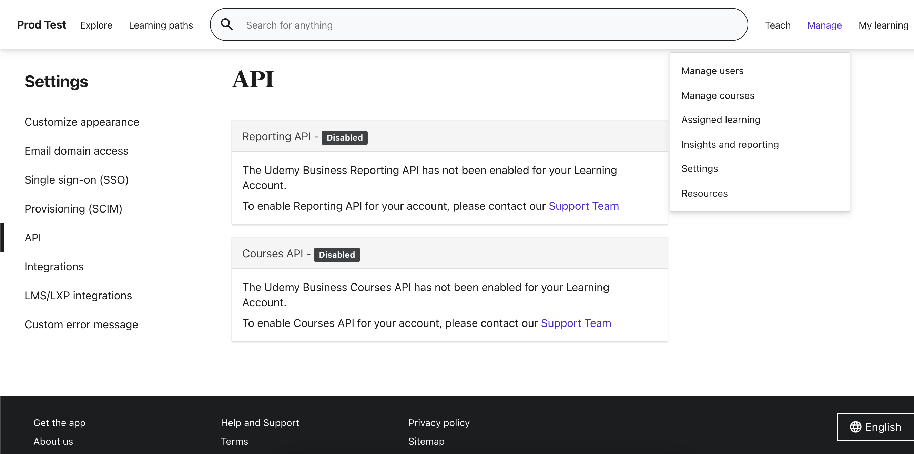Select the LMS/LXP integrations menu item

pyautogui.click(x=78, y=296)
